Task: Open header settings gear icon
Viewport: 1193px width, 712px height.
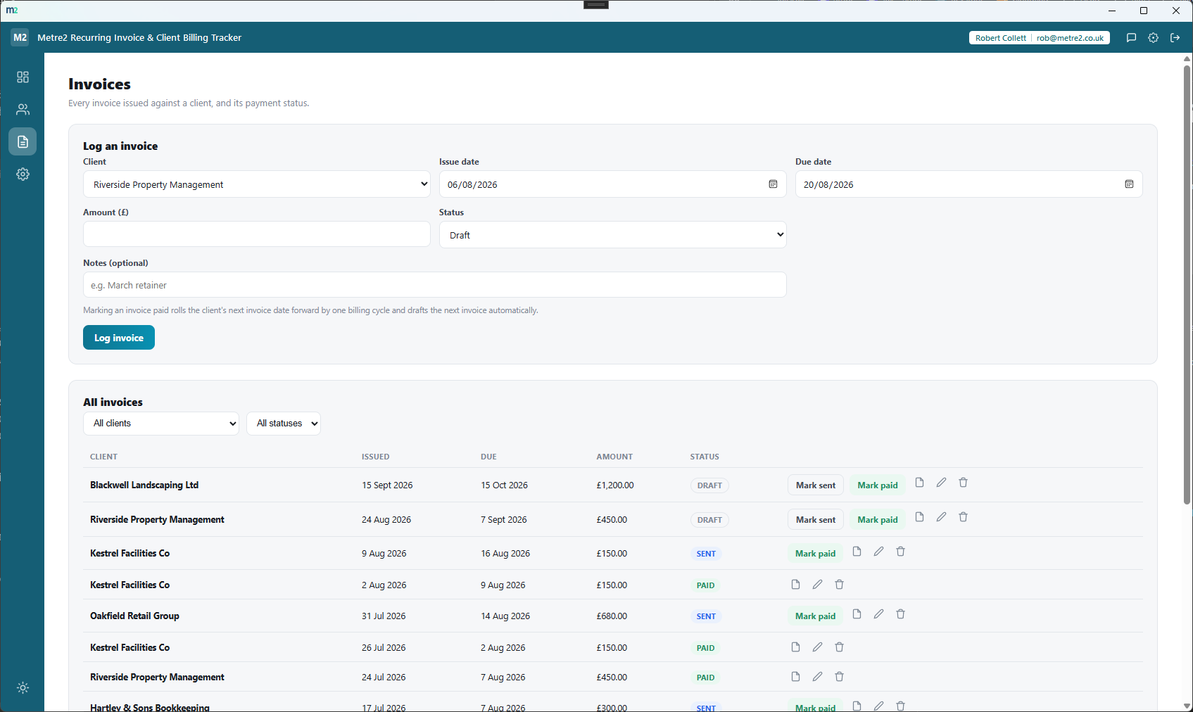Action: pyautogui.click(x=1153, y=38)
